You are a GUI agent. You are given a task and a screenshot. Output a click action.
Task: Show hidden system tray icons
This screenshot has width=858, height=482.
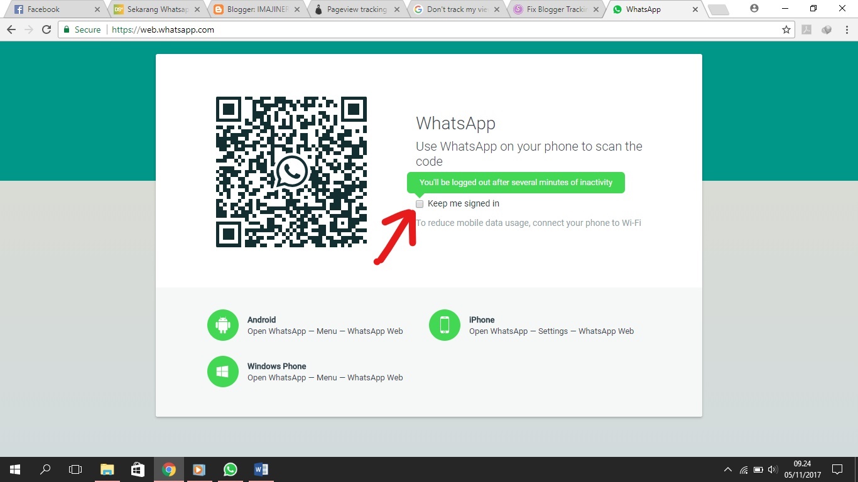(728, 469)
